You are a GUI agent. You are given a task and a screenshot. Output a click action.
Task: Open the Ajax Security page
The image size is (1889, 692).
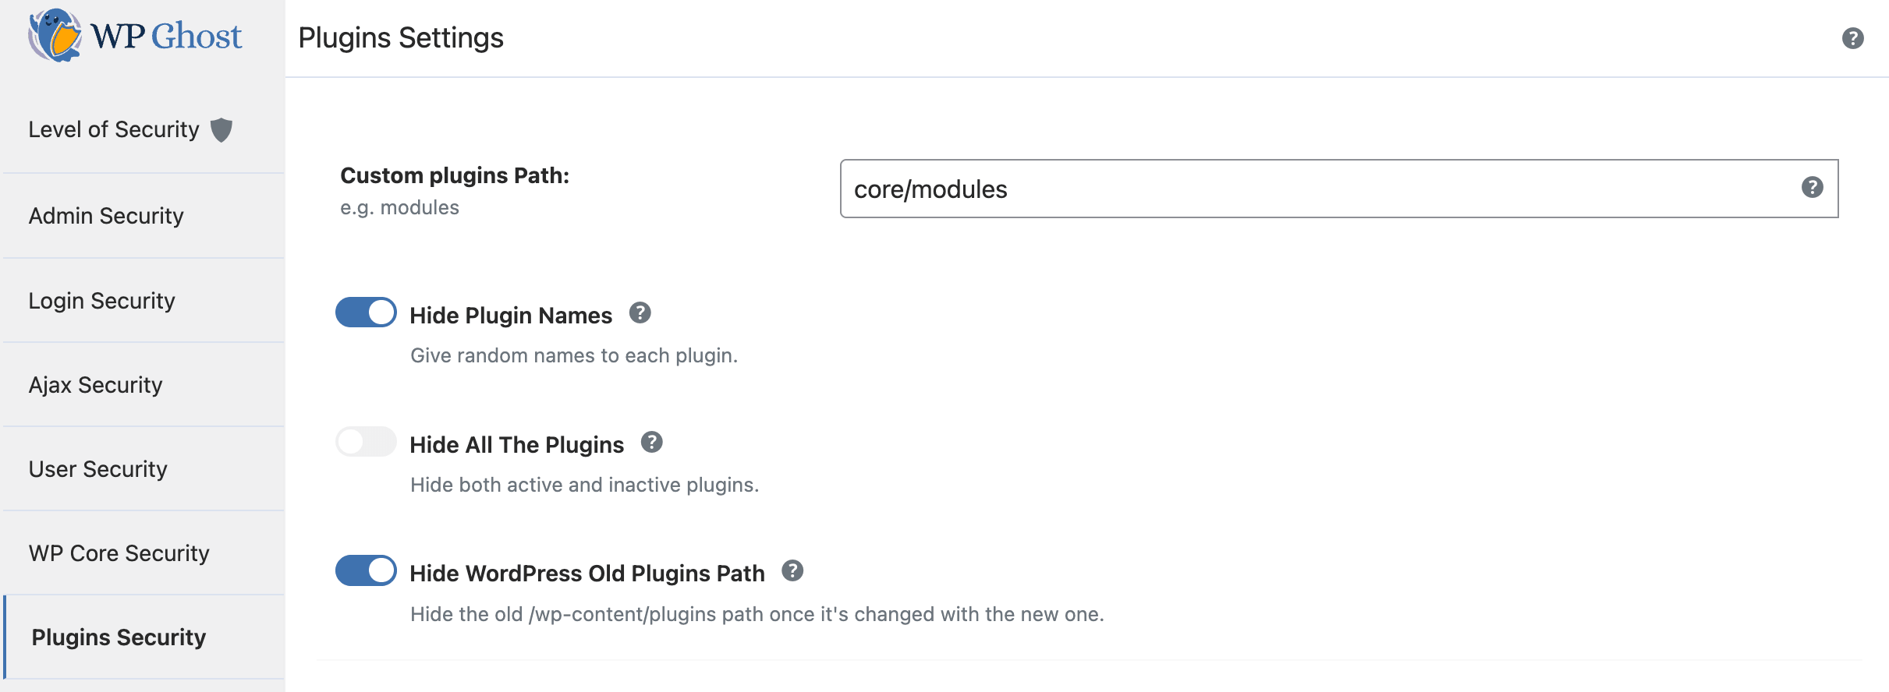(96, 384)
